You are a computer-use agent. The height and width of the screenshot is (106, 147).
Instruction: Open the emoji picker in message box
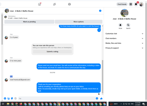97,98
